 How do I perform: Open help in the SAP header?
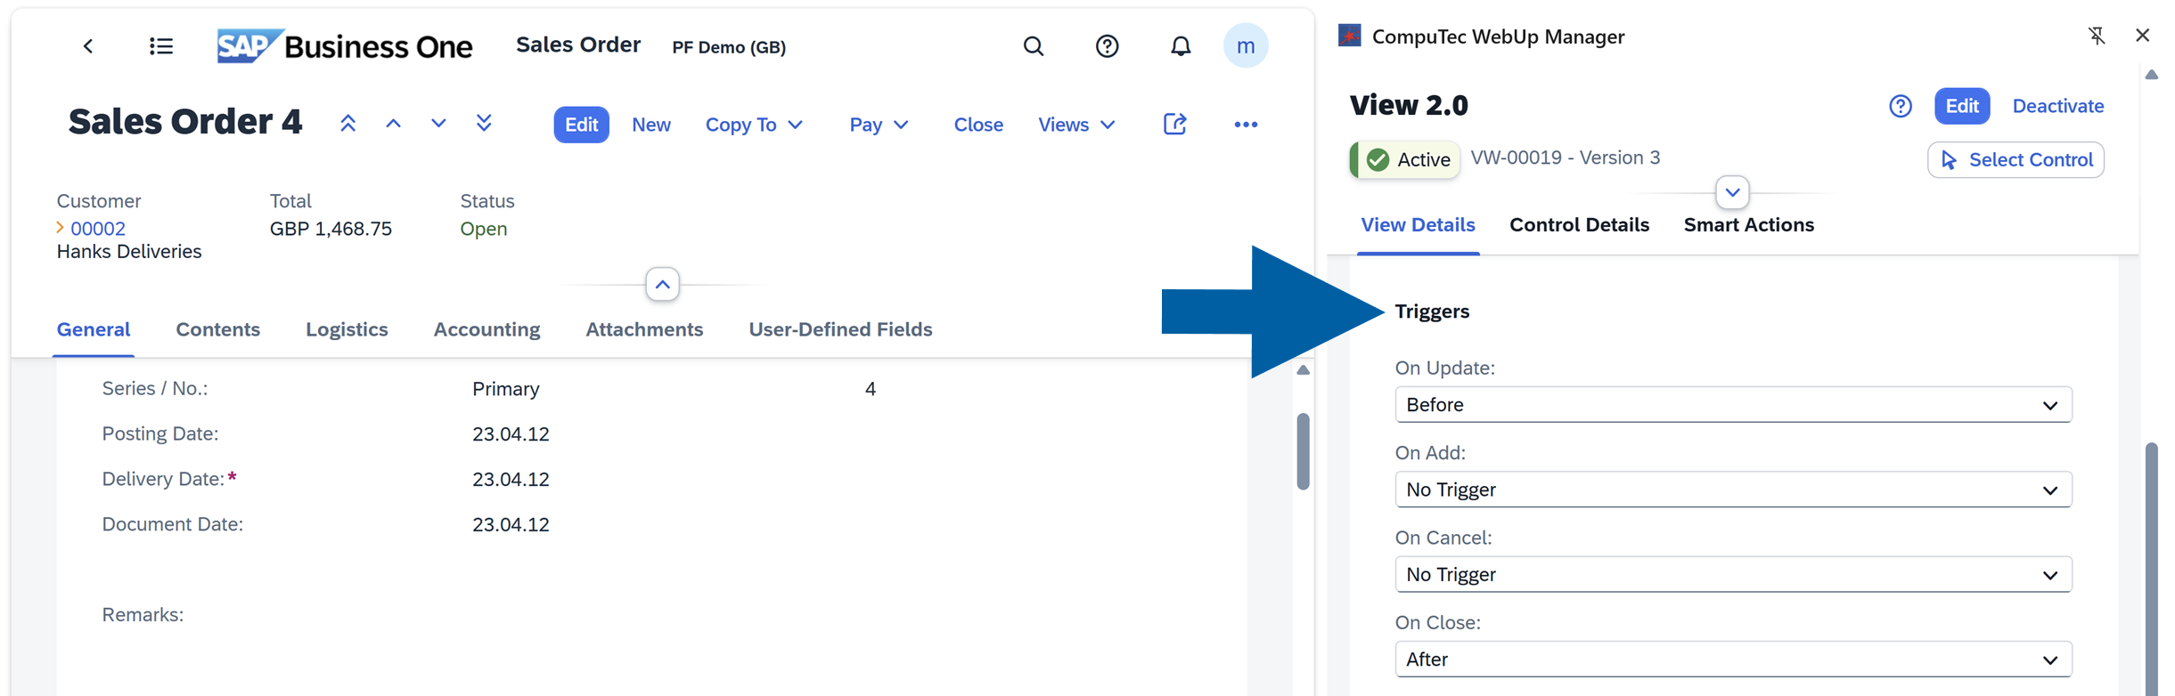click(x=1107, y=46)
